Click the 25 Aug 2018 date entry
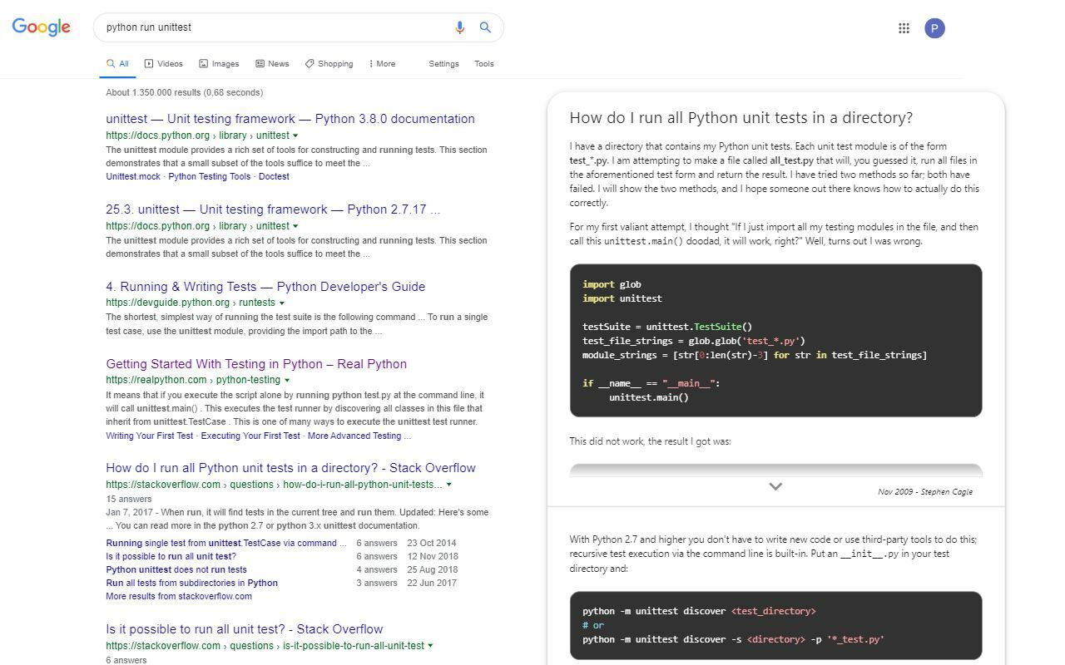Screen dimensions: 1065x665 point(433,569)
